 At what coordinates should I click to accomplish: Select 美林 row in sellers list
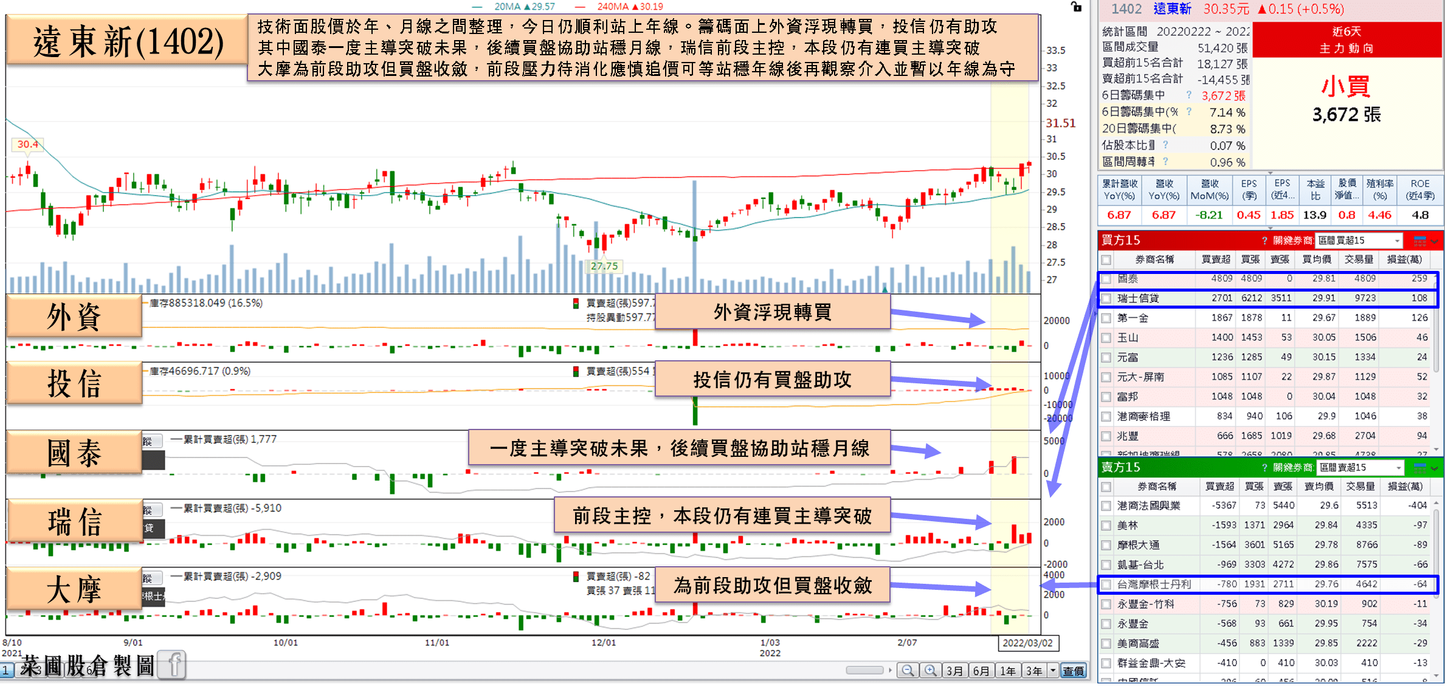1266,525
